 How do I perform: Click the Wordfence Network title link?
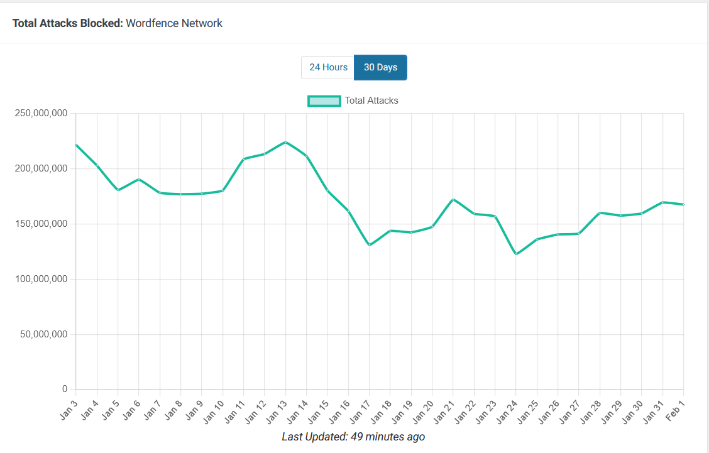pos(174,23)
